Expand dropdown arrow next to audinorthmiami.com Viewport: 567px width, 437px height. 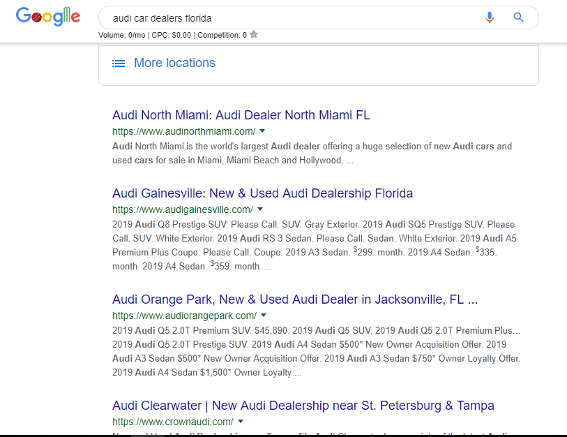click(262, 131)
